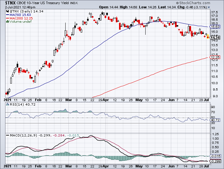The height and width of the screenshot is (169, 224).
Task: Click the 1.25 label on MACD axis
Action: [x=215, y=134]
